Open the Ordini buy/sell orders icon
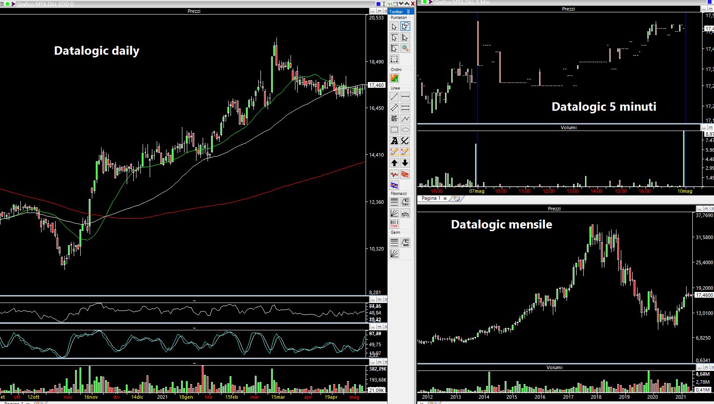Screen dimensions: 714x404 point(394,78)
